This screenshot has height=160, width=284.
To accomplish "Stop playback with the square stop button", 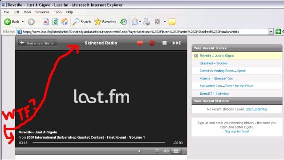I will (164, 43).
